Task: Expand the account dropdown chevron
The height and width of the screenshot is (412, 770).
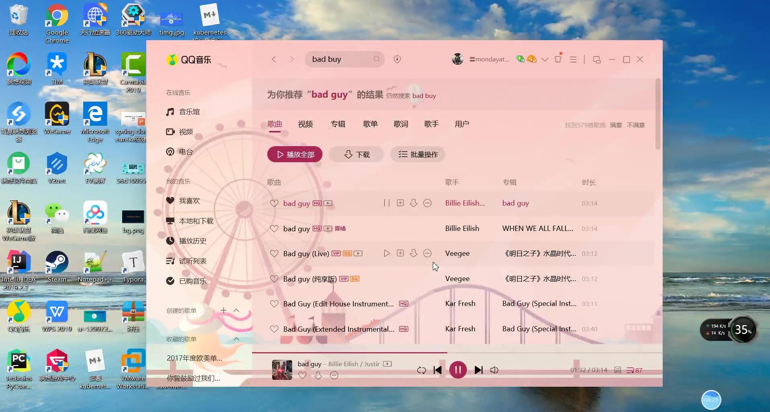Action: pos(545,59)
